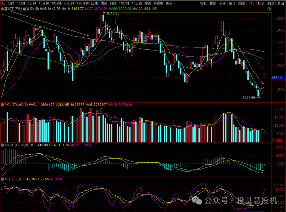Toggle -自选 watchlist removal button

[x=271, y=3]
